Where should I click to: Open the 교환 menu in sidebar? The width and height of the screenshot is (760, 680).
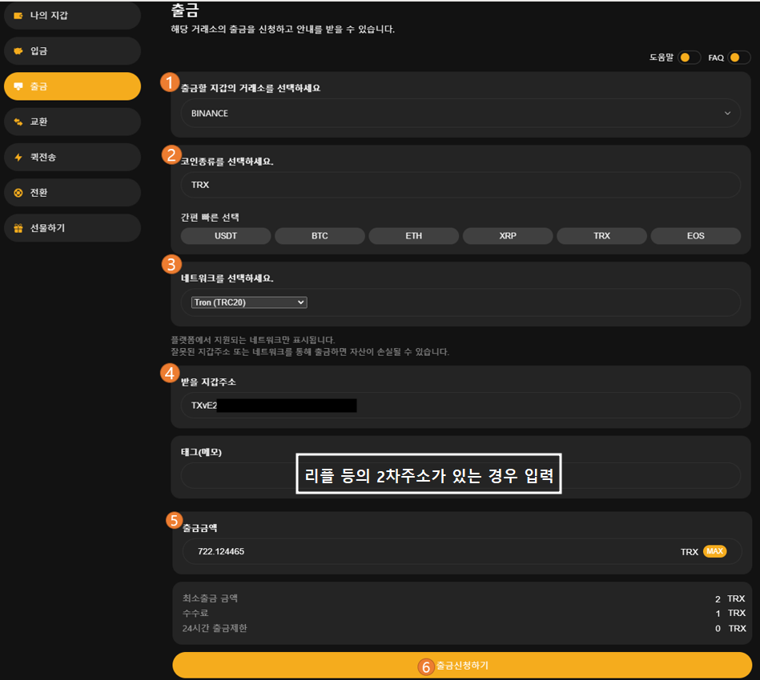point(72,122)
